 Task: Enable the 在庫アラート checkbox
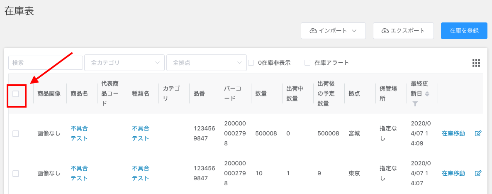tap(307, 63)
